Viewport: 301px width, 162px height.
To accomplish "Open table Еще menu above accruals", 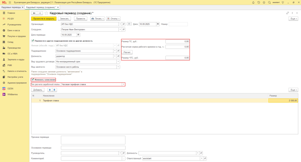I will point(294,90).
